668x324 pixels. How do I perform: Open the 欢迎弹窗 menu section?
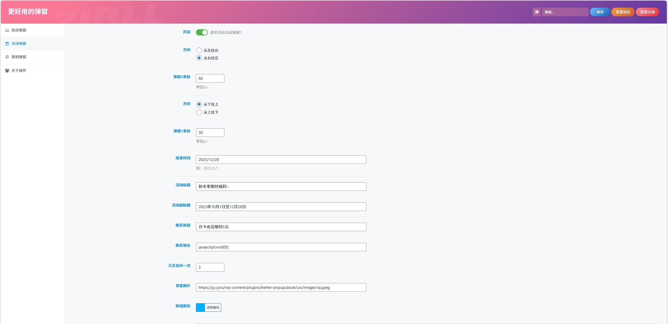pos(33,30)
